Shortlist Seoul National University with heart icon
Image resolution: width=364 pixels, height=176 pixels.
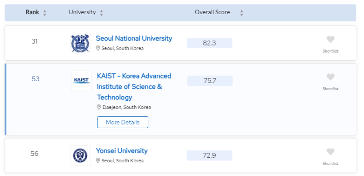[330, 40]
